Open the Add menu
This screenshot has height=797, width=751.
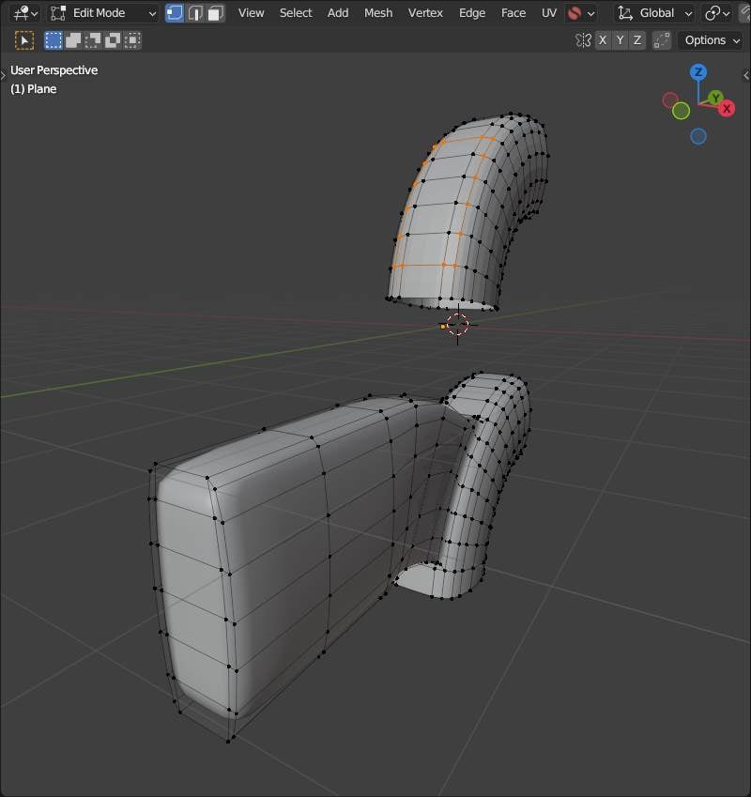tap(338, 13)
